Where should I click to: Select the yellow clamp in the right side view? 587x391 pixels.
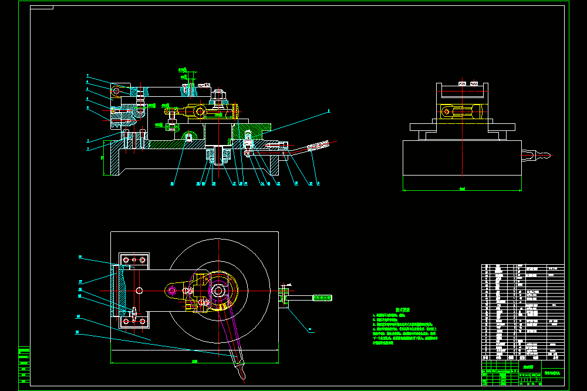(x=462, y=111)
